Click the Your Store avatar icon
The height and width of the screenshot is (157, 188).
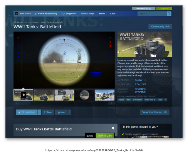point(17,14)
